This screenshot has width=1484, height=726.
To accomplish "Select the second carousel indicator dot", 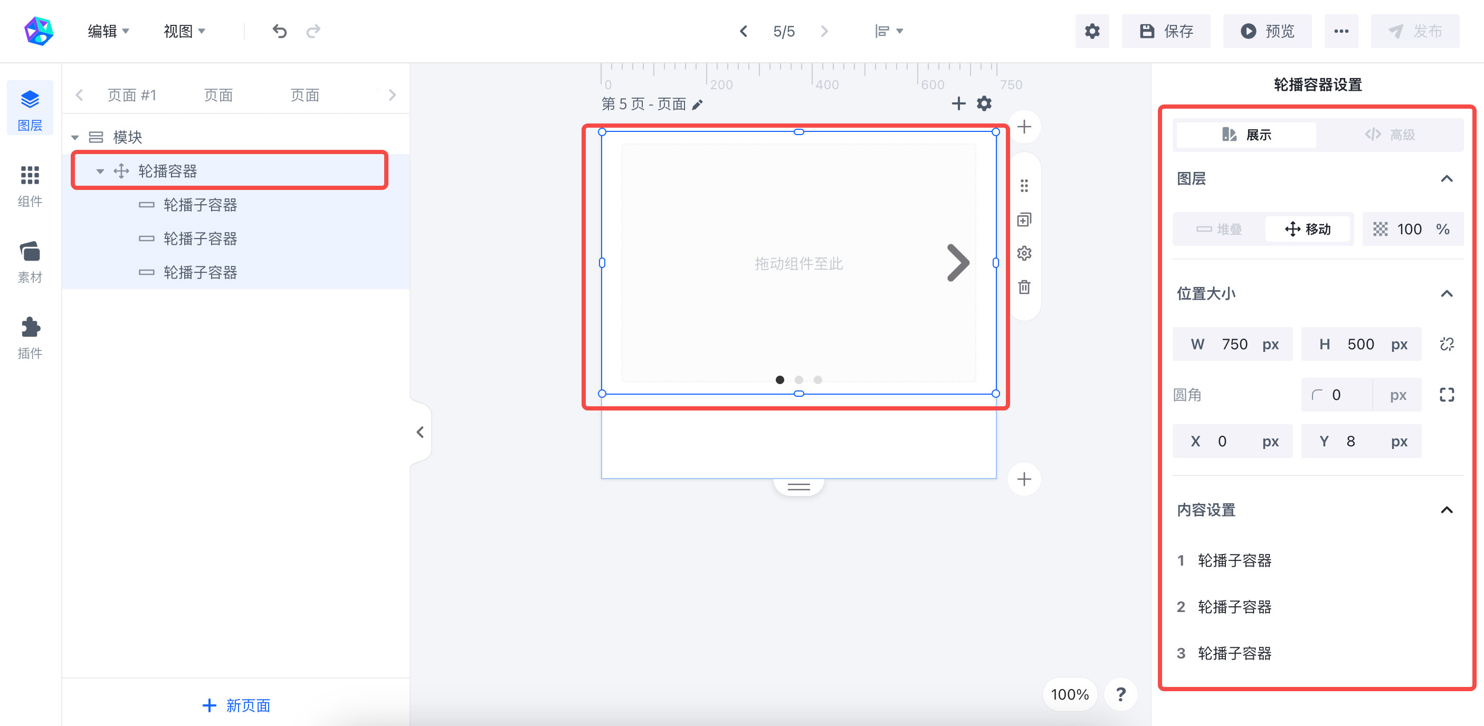I will [x=798, y=380].
